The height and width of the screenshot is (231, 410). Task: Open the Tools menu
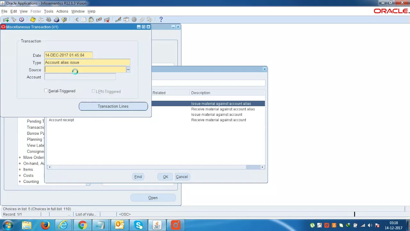[49, 11]
